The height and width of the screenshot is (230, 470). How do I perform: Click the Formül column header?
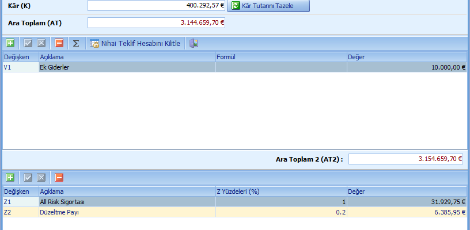(x=281, y=57)
